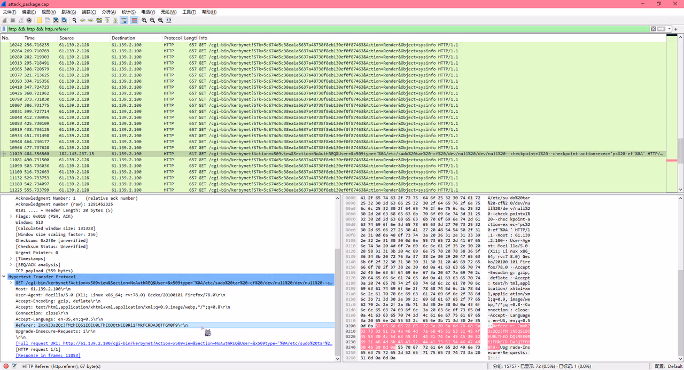Open the 捕获(C) menu
This screenshot has height=370, width=684.
pyautogui.click(x=89, y=12)
